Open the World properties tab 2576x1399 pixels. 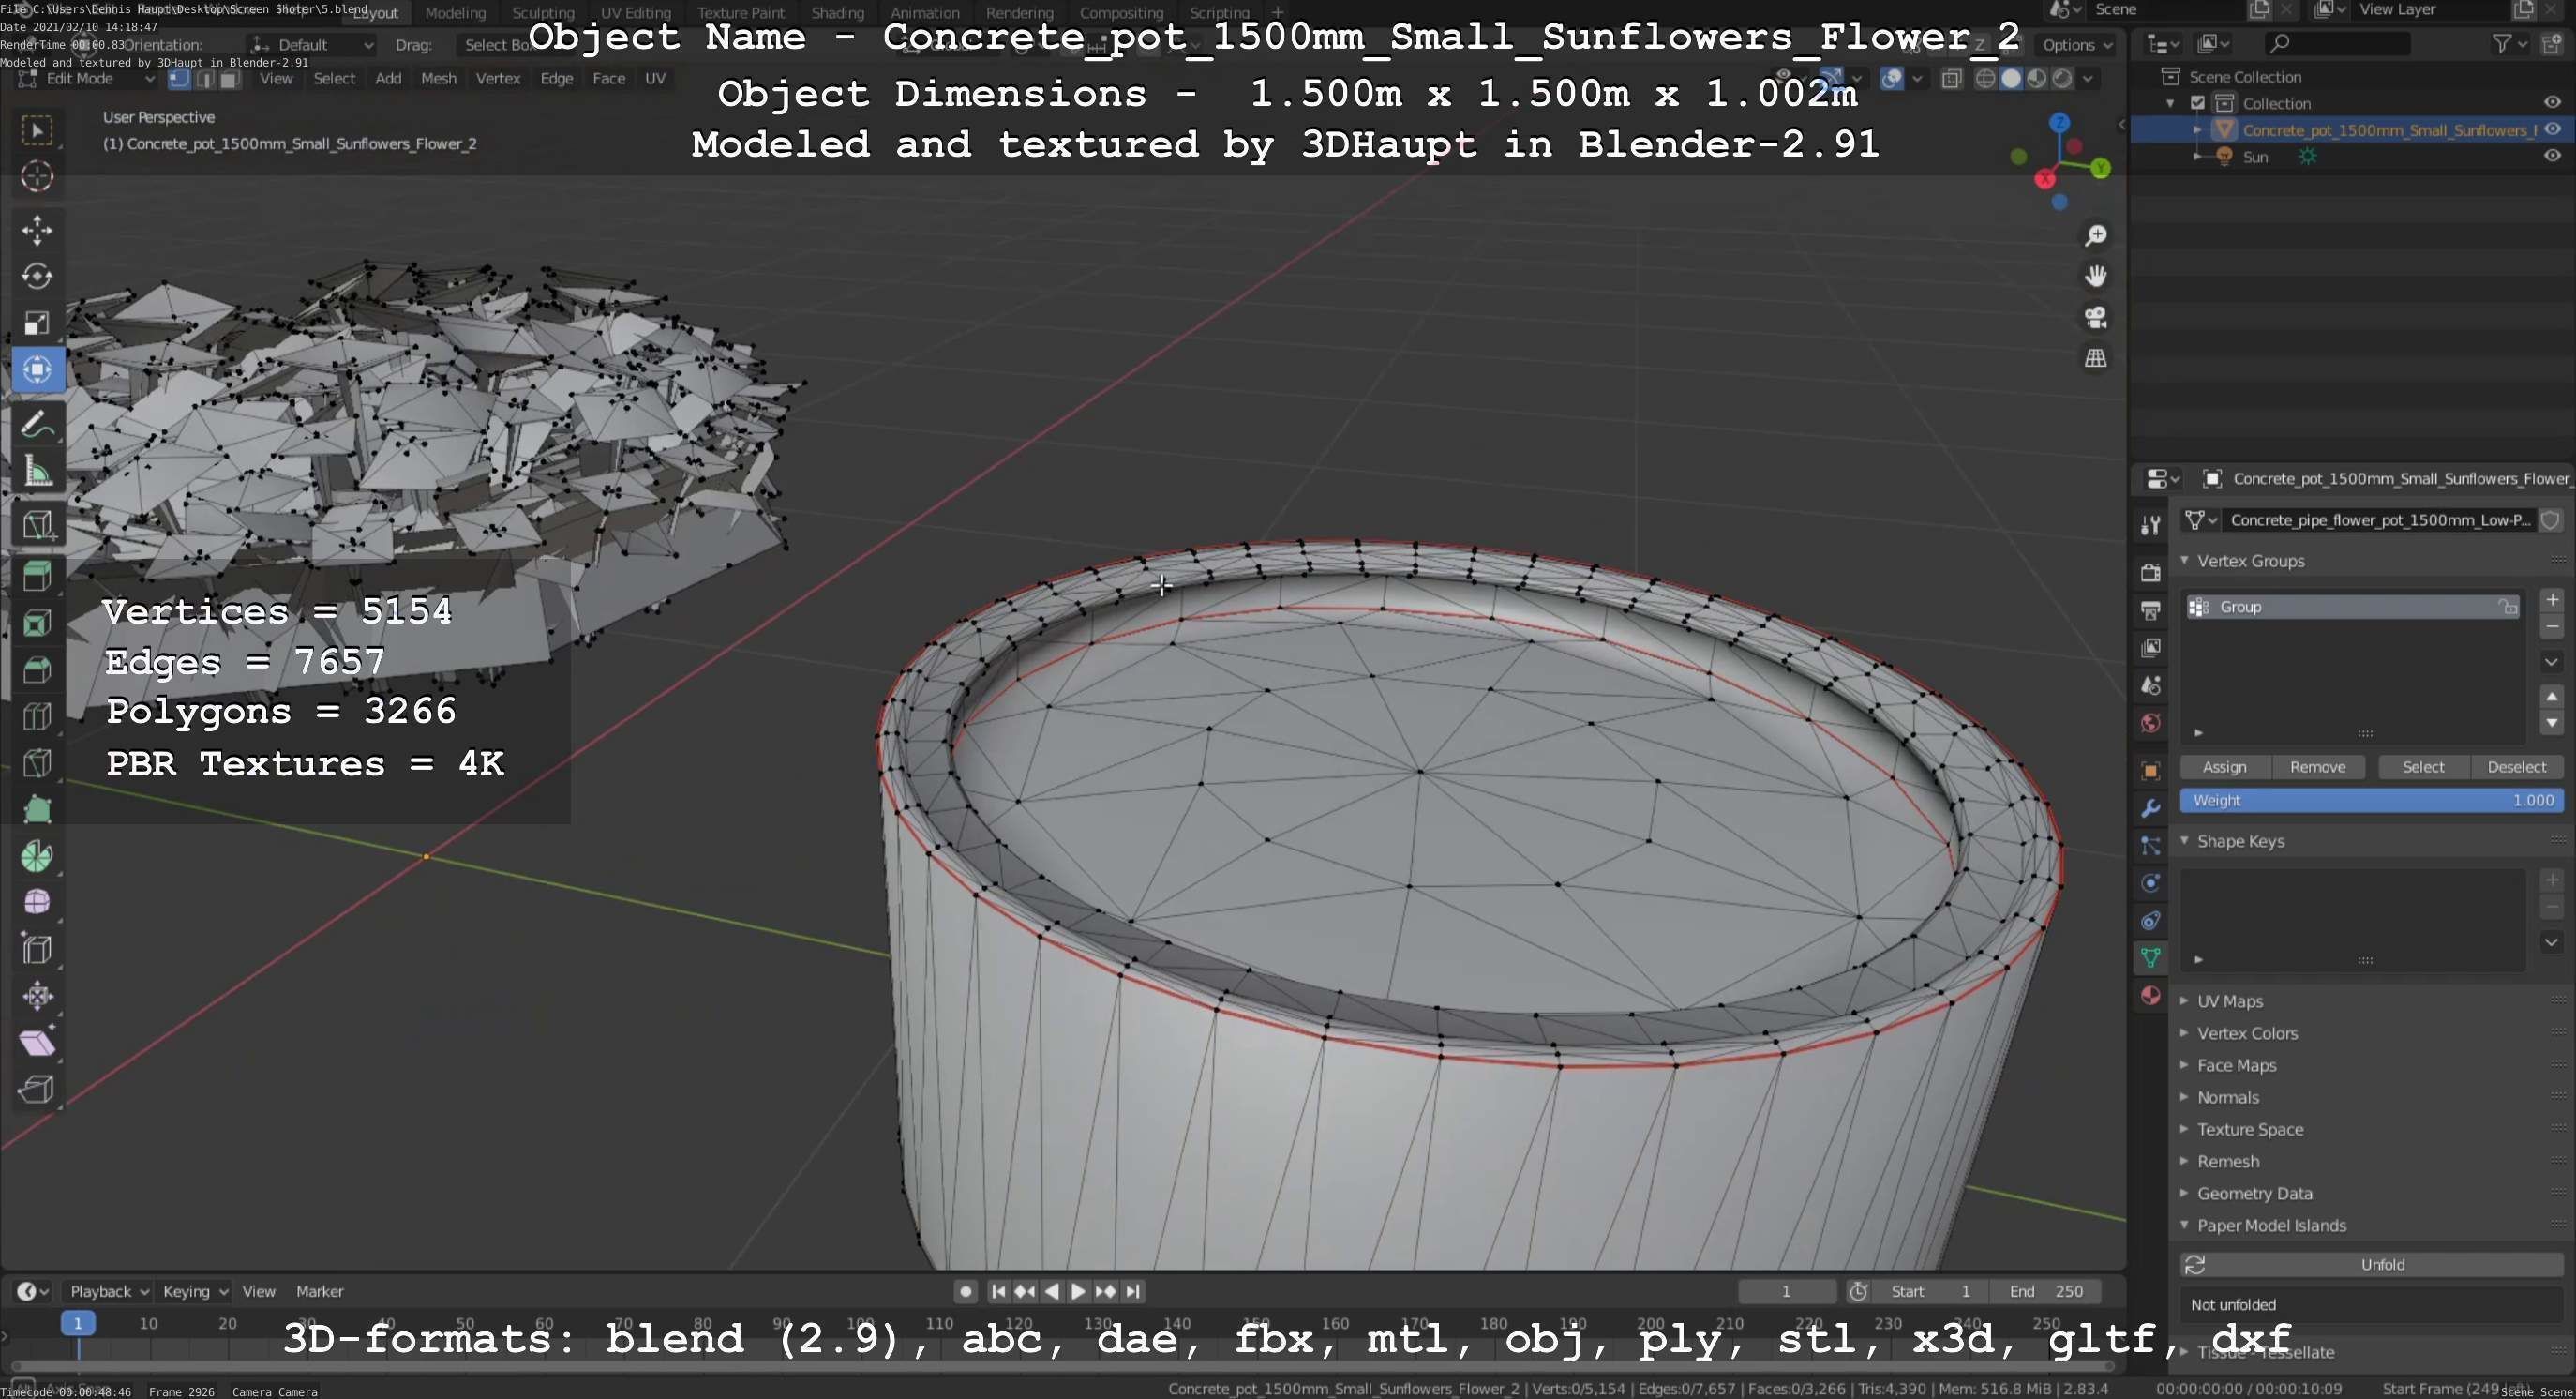pyautogui.click(x=2151, y=723)
